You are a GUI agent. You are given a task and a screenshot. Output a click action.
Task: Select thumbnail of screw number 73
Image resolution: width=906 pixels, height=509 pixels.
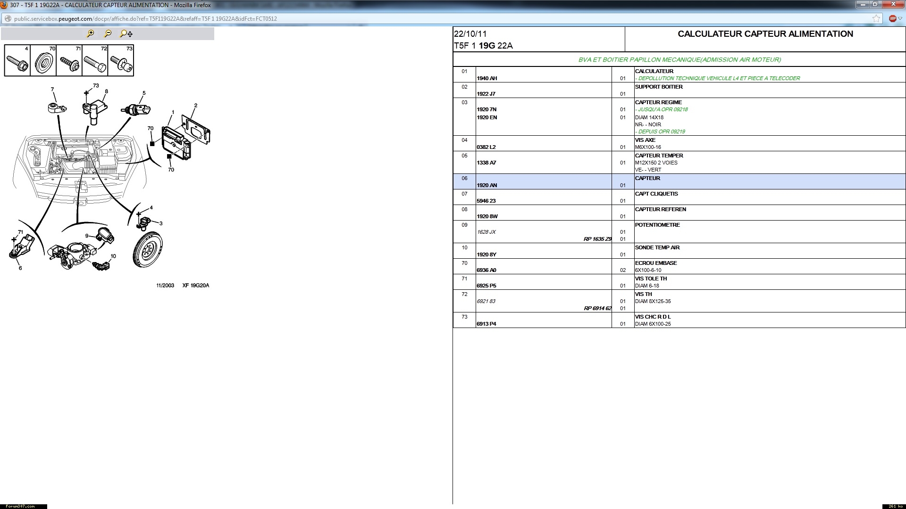tap(121, 60)
